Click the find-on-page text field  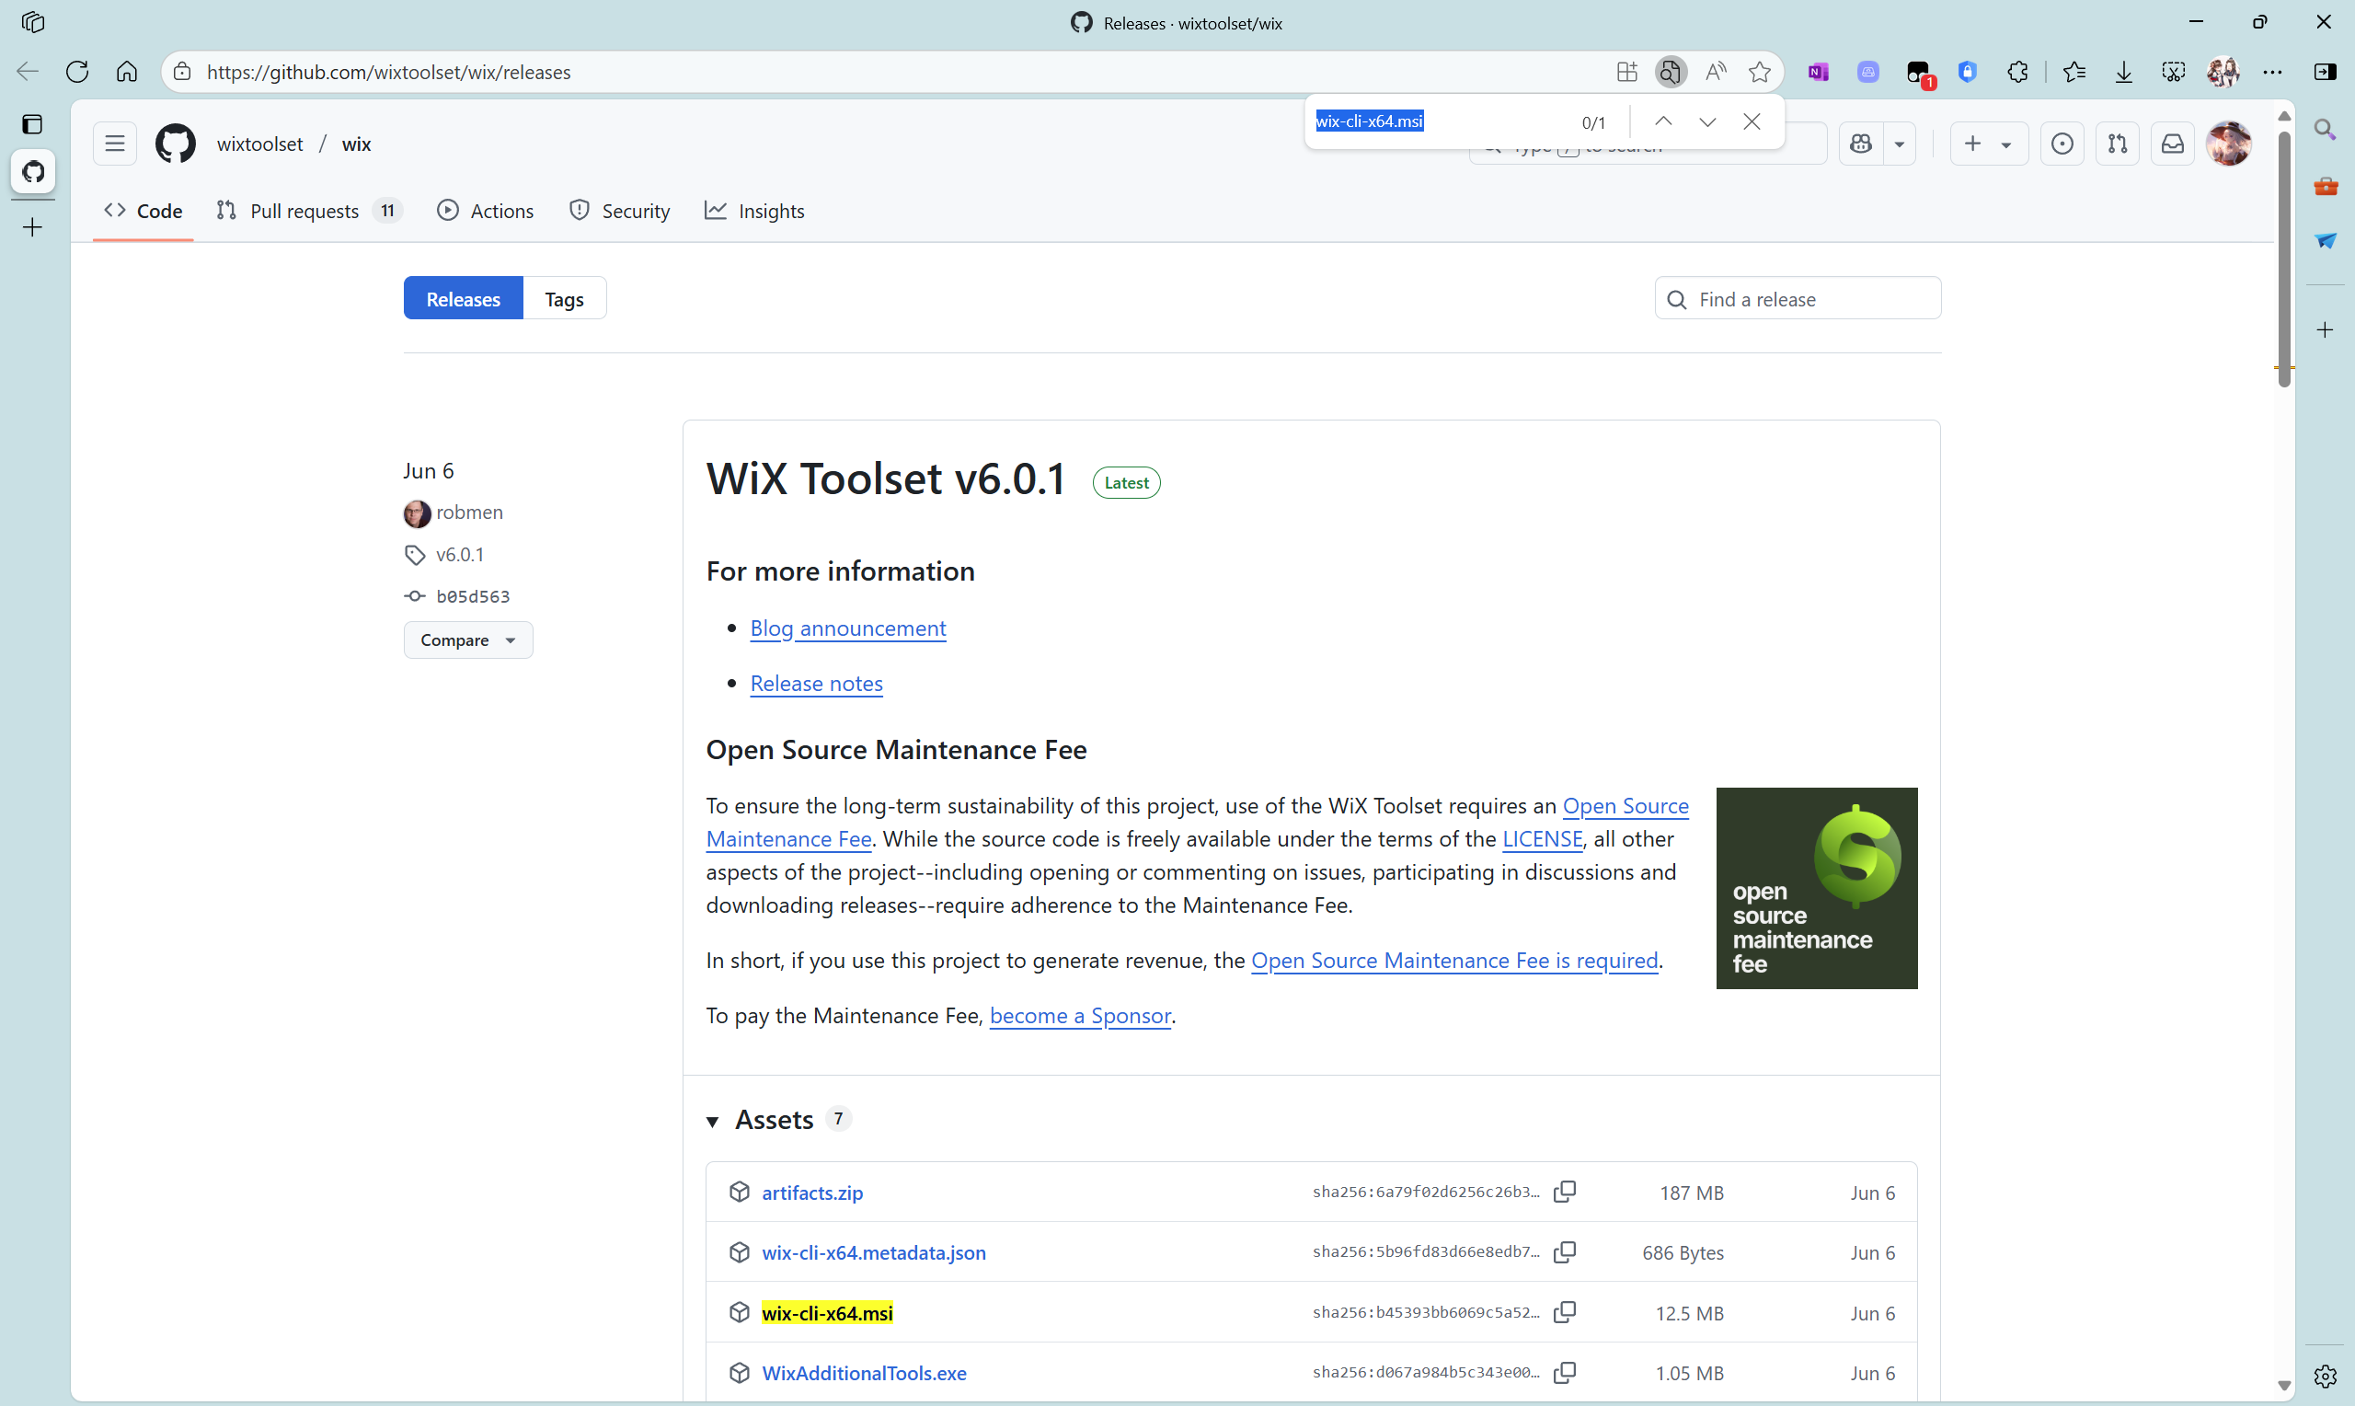tap(1440, 121)
